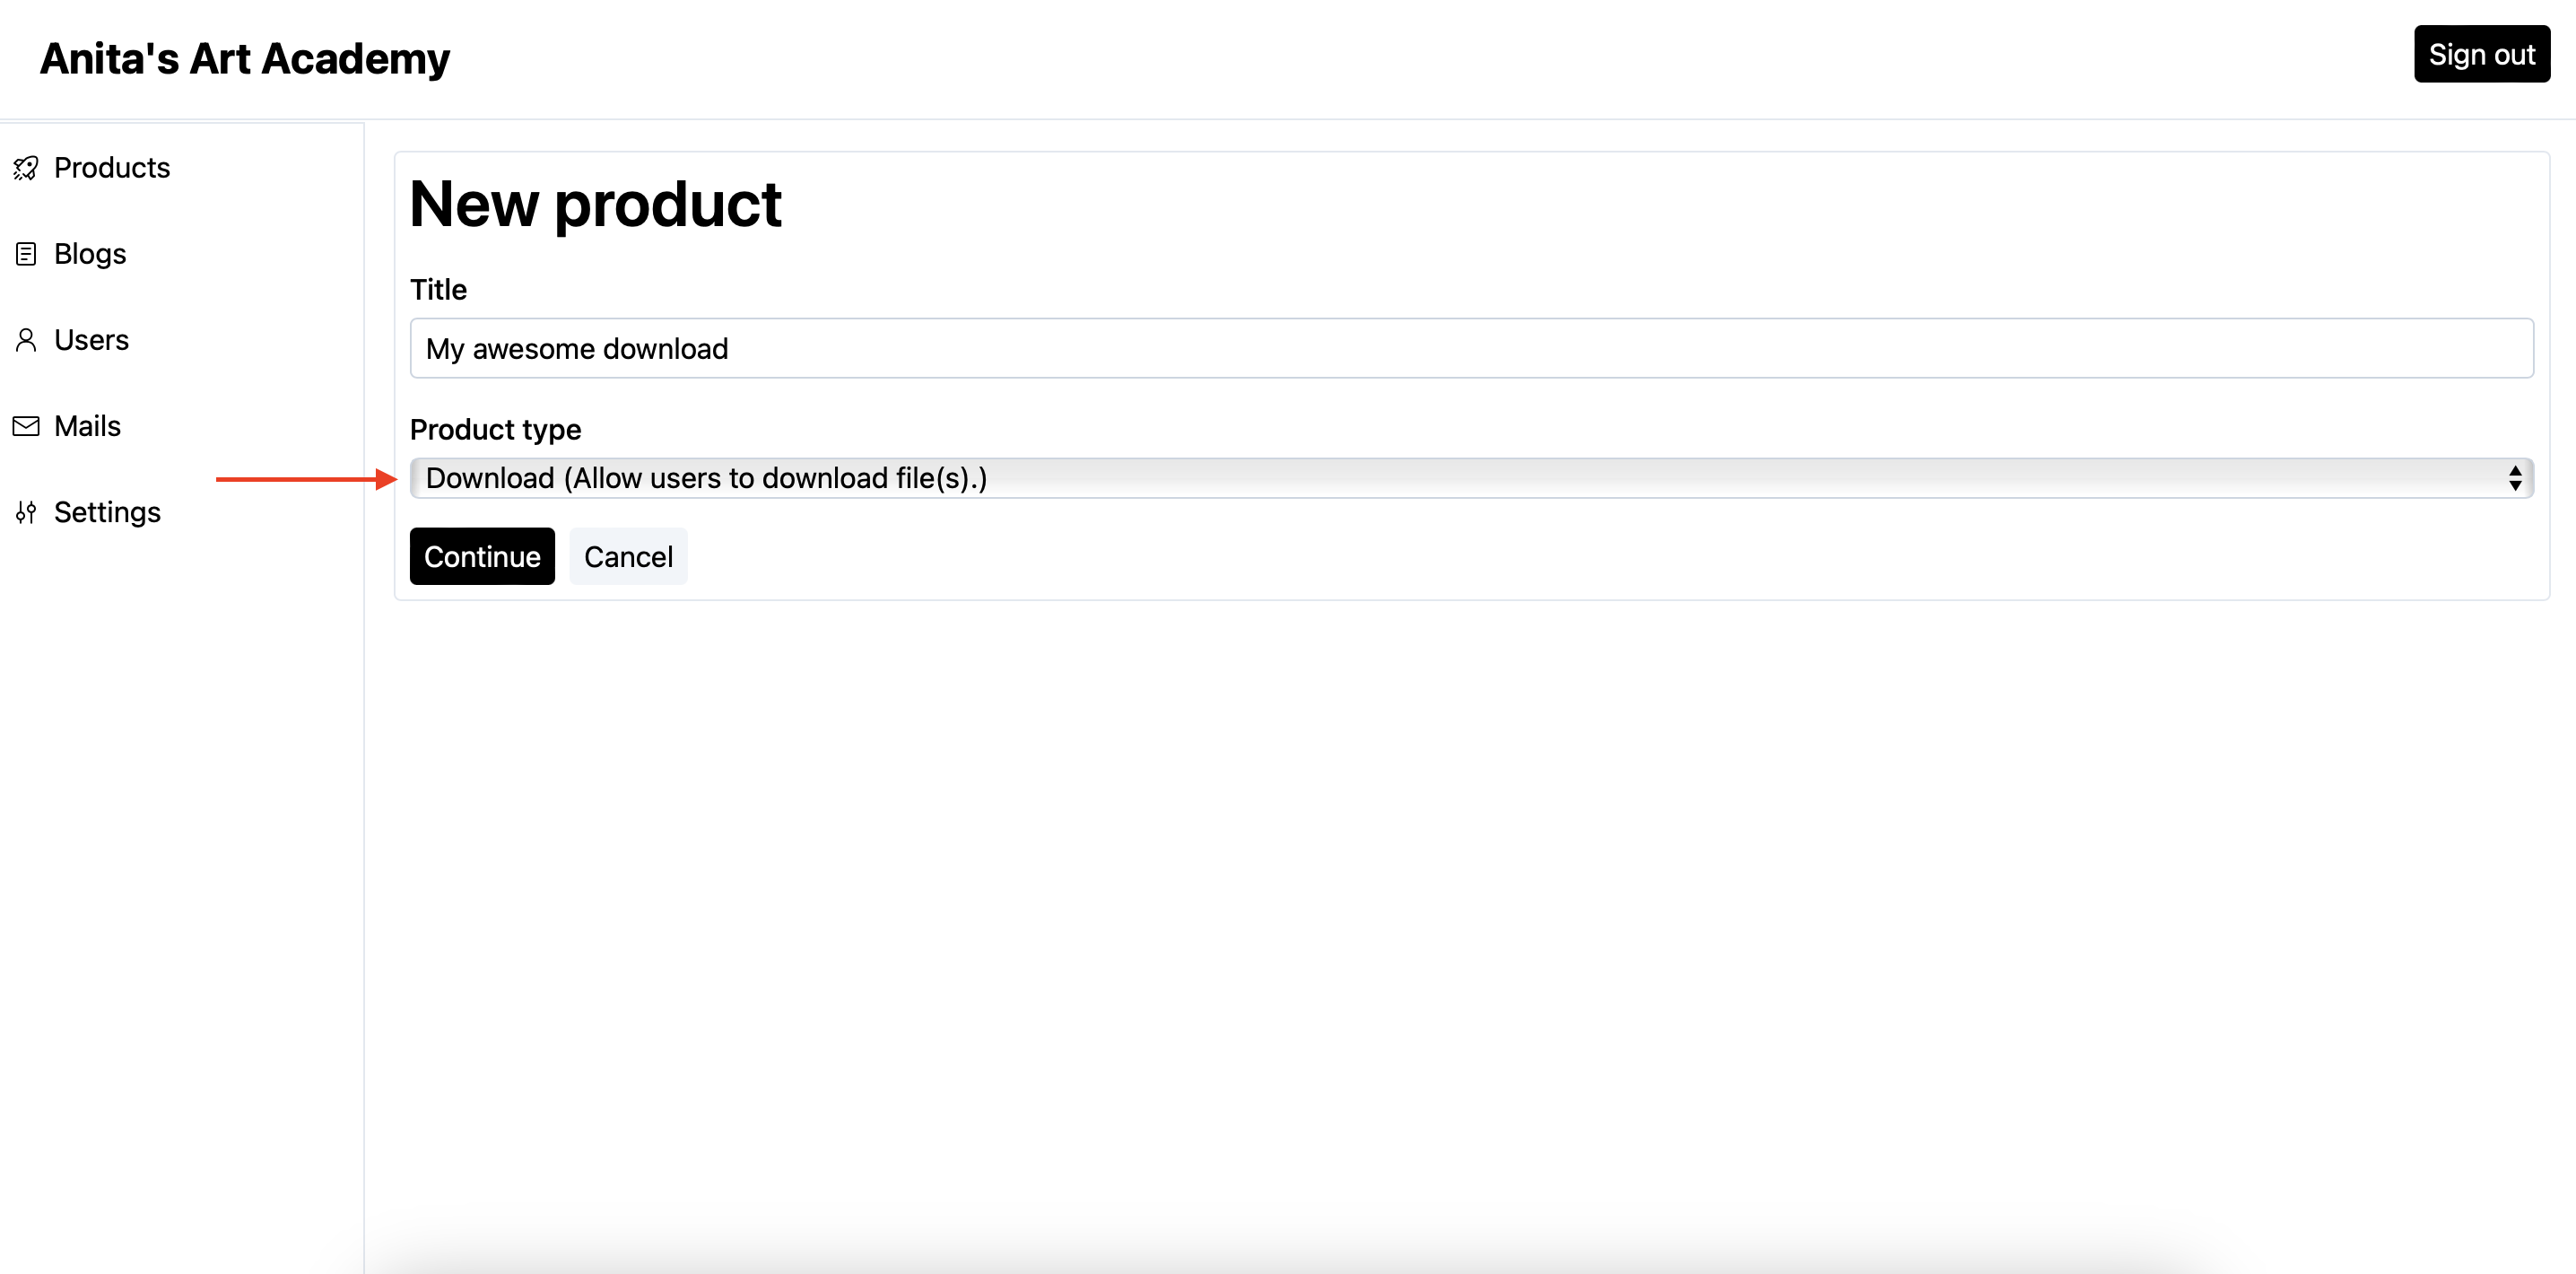The height and width of the screenshot is (1274, 2576).
Task: Click the "New product" page heading
Action: pos(595,204)
